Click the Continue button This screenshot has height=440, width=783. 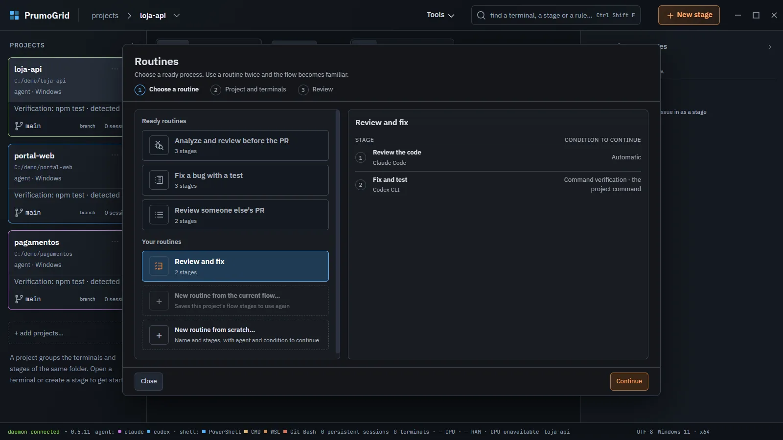629,381
